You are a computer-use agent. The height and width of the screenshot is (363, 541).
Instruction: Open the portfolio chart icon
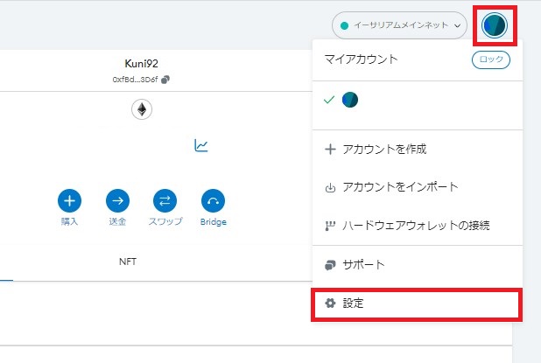click(201, 145)
